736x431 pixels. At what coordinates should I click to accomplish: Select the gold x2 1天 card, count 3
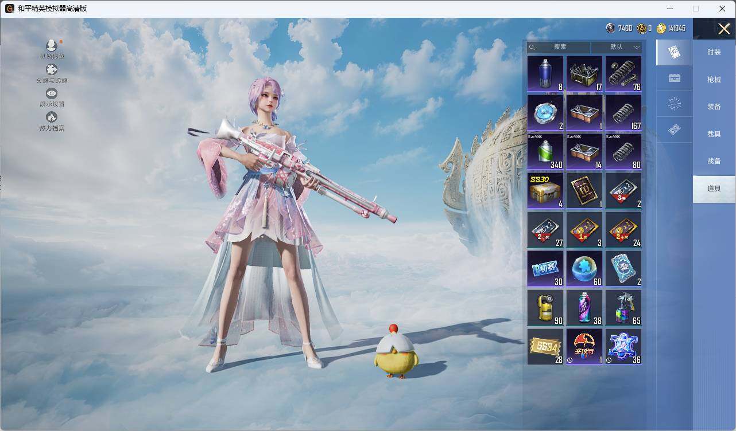pos(584,230)
